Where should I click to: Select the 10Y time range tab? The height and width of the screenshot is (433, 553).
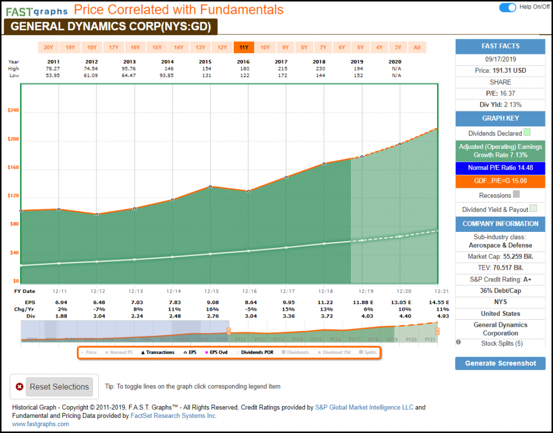(x=265, y=47)
